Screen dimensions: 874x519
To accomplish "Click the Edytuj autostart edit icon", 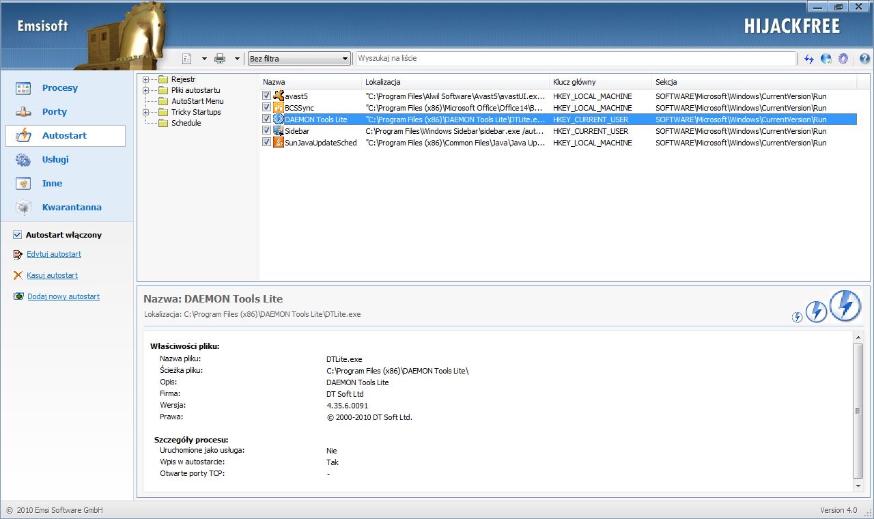I will pos(18,255).
